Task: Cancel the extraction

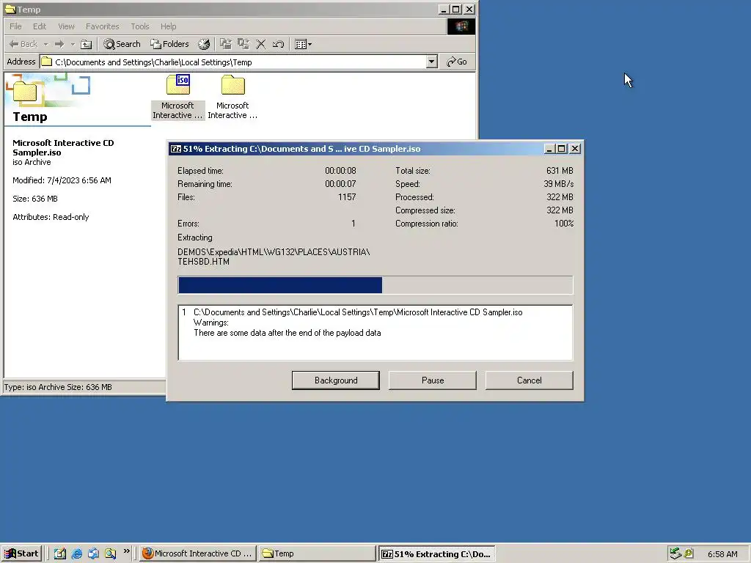Action: [x=530, y=380]
